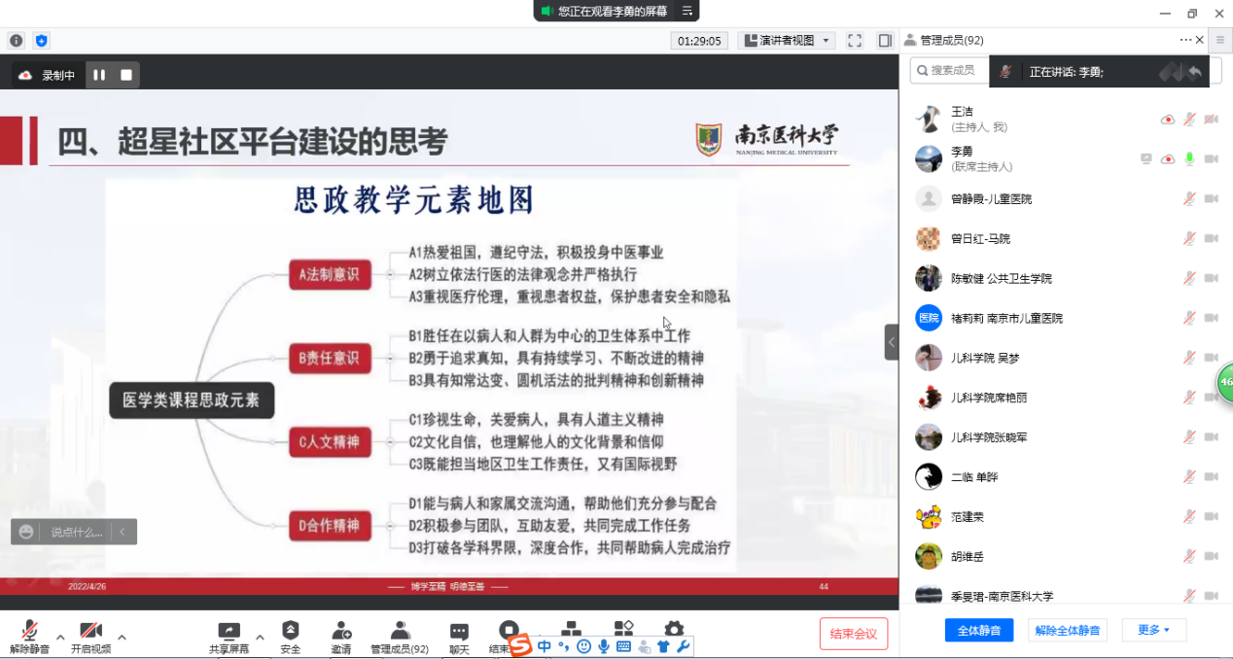Open manage members (管理成员) in bottom toolbar
Screen dimensions: 1233x659
399,634
